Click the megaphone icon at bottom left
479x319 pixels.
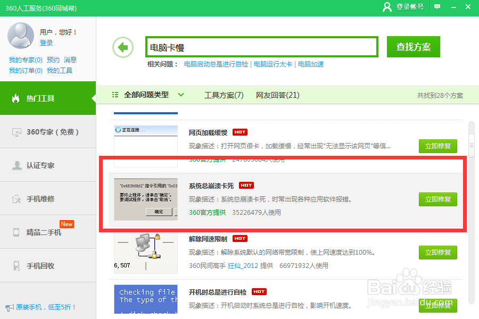pos(10,307)
